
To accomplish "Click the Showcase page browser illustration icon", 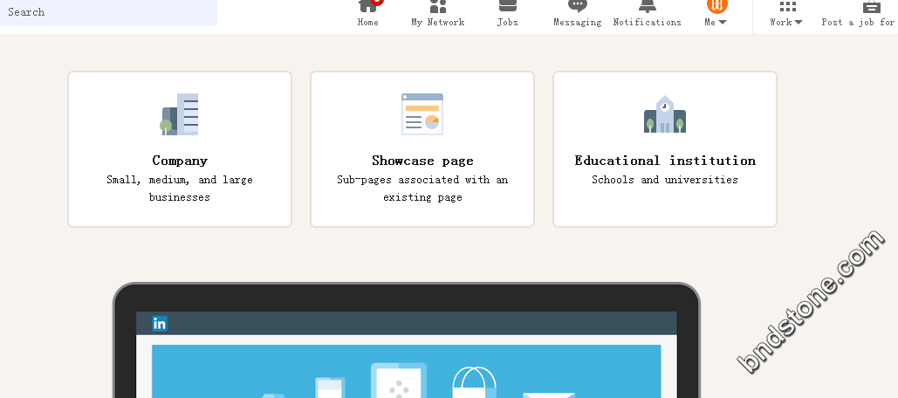I will (x=422, y=114).
